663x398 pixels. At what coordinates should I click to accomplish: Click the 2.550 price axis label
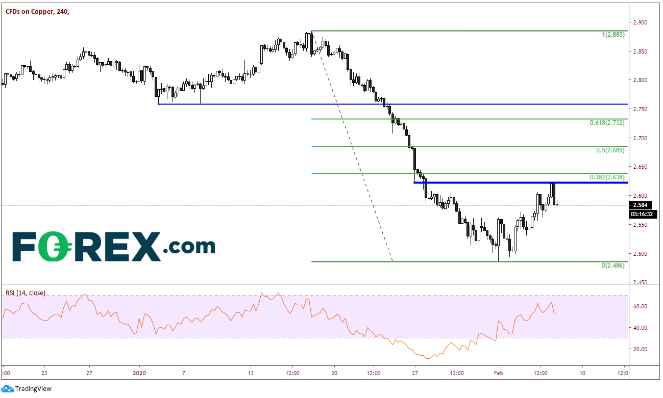coord(641,224)
